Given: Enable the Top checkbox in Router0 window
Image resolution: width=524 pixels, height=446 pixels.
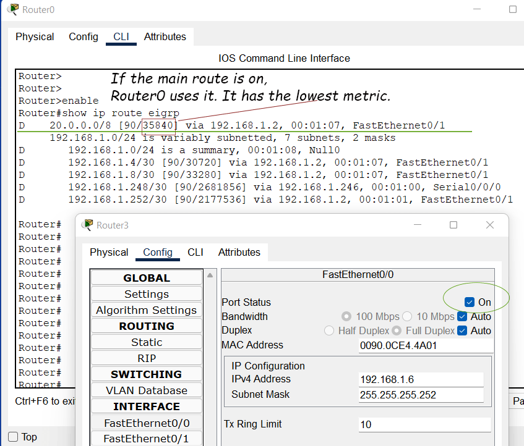Looking at the screenshot, I should coord(13,437).
